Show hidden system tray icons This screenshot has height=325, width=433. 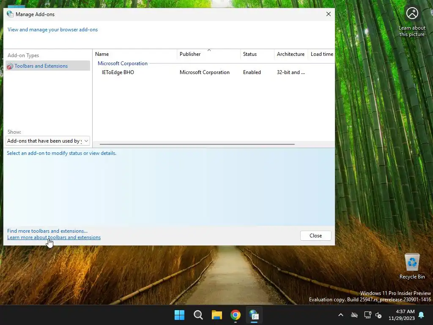341,315
